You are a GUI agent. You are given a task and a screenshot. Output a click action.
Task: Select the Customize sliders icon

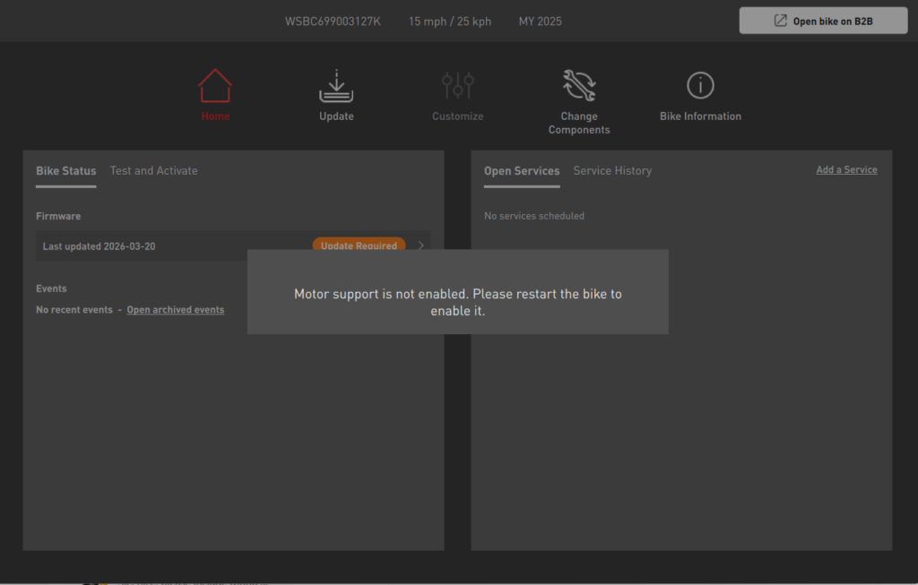click(x=457, y=87)
